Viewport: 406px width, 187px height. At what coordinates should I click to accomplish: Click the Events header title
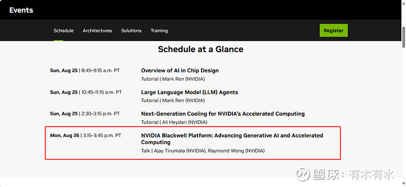coord(21,10)
